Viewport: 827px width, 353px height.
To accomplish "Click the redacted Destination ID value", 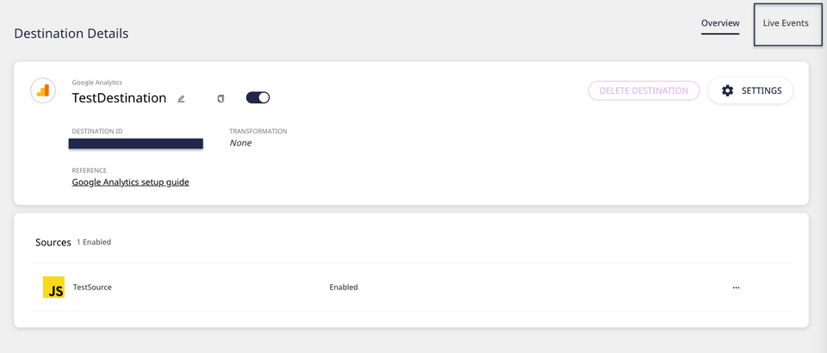I will [x=137, y=144].
